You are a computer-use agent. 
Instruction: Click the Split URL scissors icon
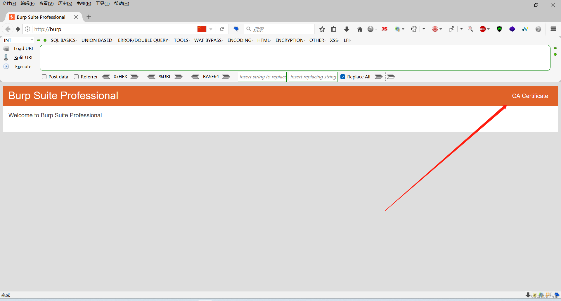[6, 57]
